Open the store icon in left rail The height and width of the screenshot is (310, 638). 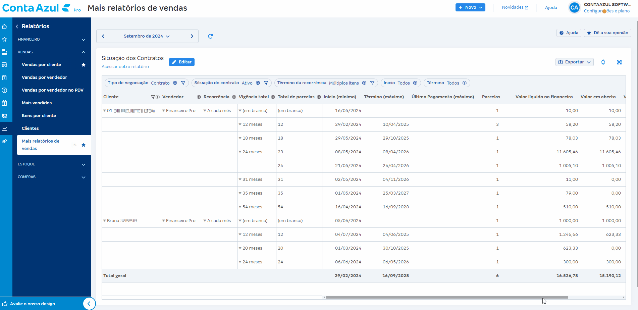(x=4, y=65)
